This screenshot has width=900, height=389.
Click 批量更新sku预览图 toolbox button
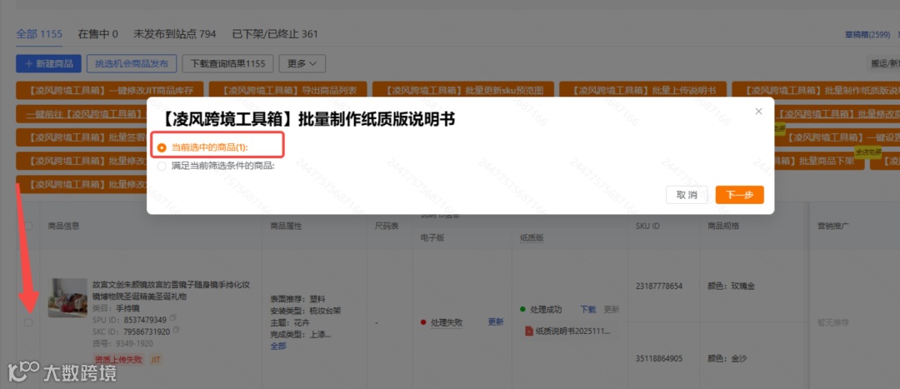tap(462, 90)
